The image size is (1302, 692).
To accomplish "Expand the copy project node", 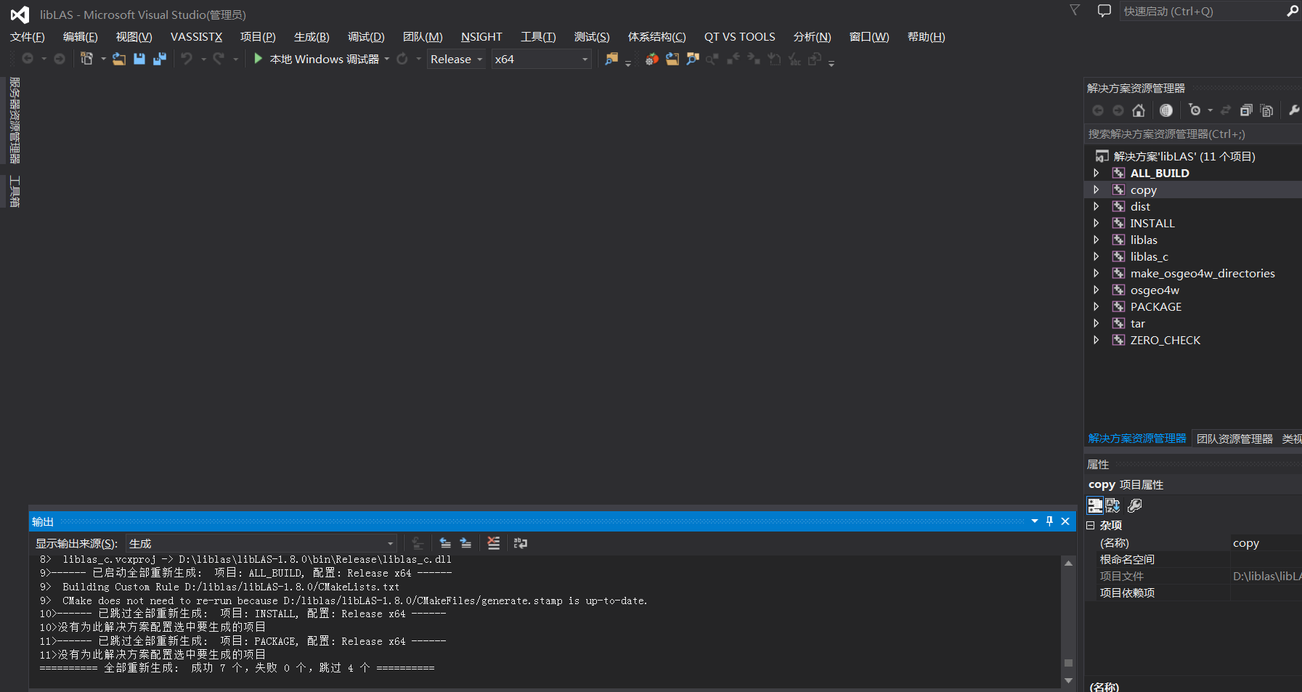I will tap(1096, 190).
